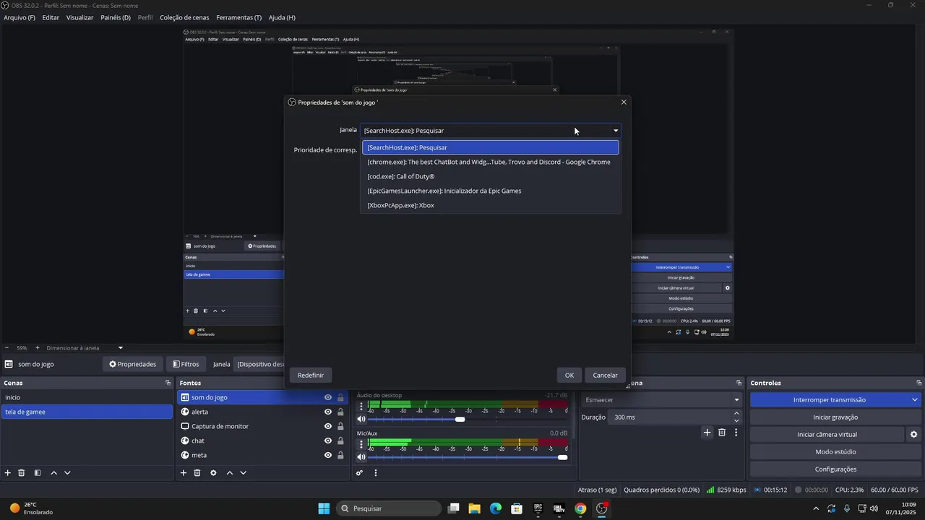Viewport: 925px width, 520px height.
Task: Open Filtros for the selected source
Action: click(186, 364)
